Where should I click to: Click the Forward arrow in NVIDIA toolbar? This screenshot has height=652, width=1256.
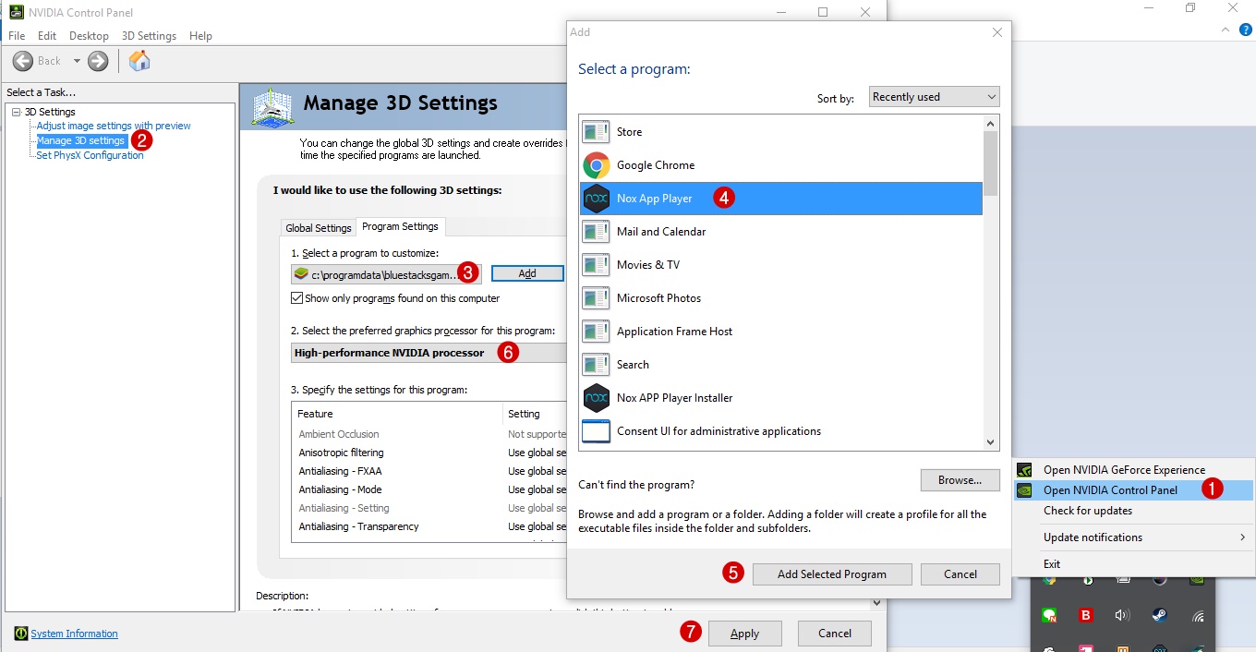(x=98, y=61)
